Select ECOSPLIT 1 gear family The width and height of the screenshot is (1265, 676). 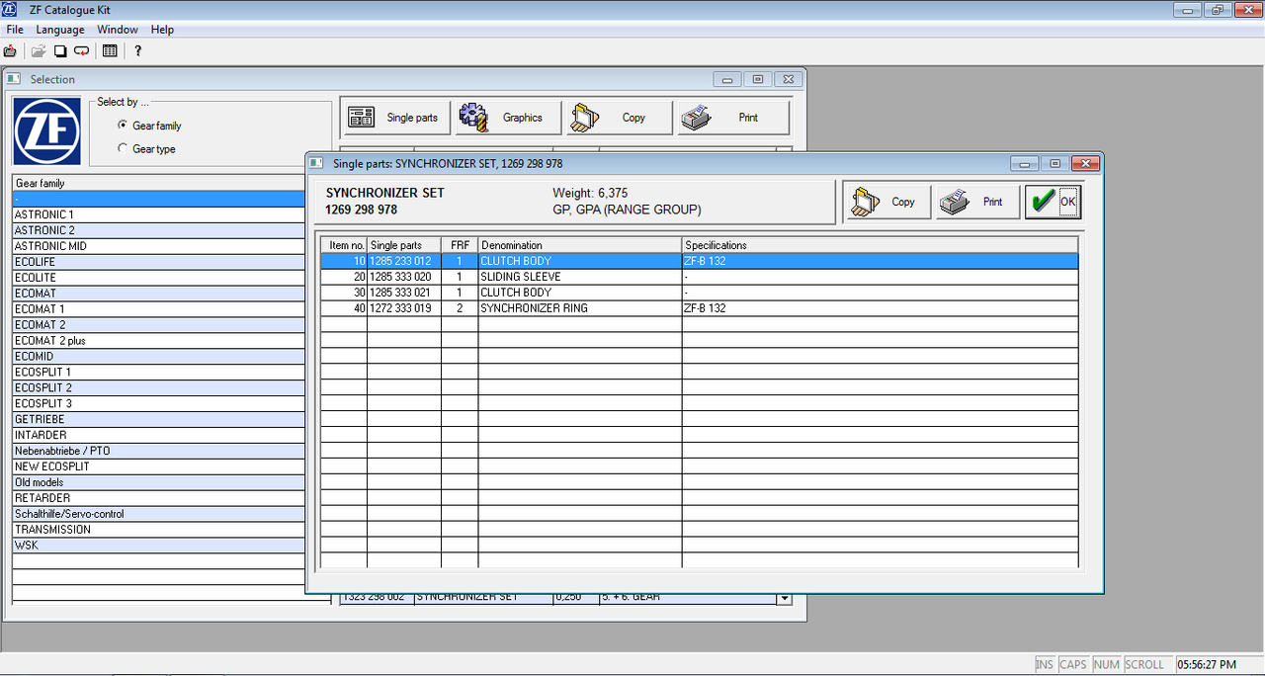point(158,373)
